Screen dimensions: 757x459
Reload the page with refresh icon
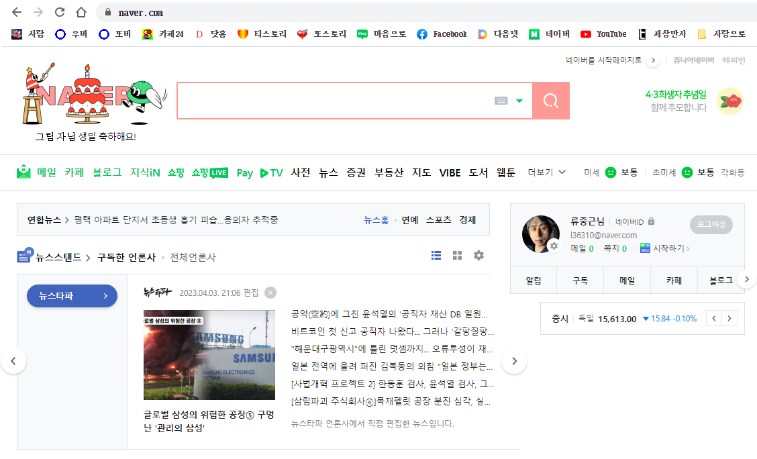pyautogui.click(x=59, y=12)
